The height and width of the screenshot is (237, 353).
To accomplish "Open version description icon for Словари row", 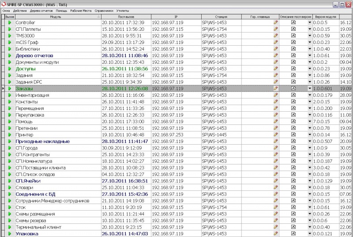I will 293,187.
